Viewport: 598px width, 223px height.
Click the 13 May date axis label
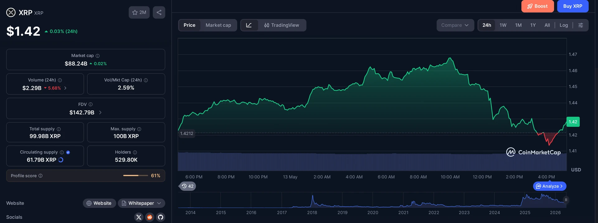(290, 177)
